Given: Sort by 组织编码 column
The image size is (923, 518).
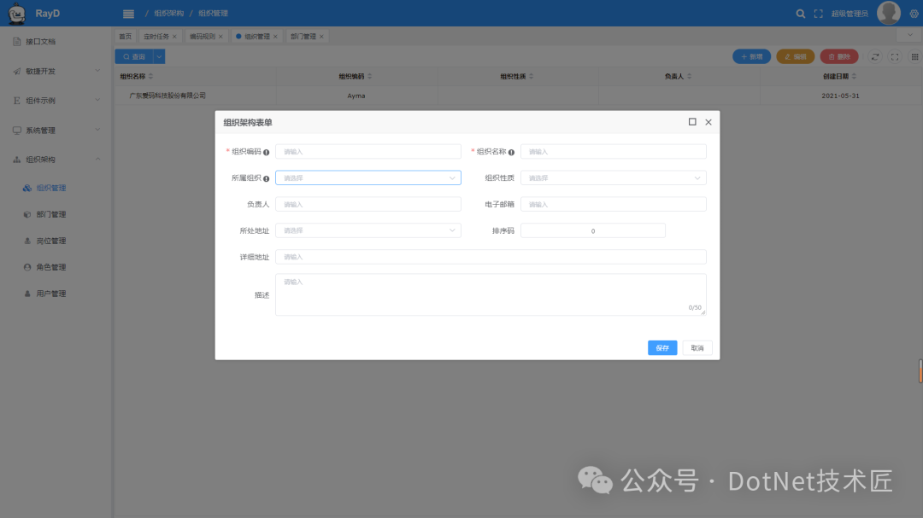Looking at the screenshot, I should 370,77.
